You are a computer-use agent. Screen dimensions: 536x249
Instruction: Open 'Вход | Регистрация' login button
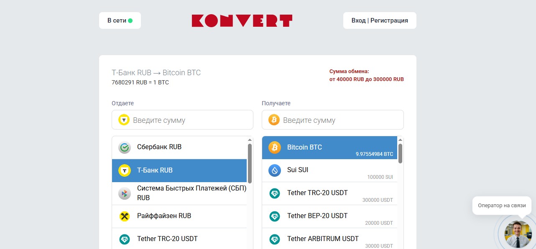(380, 20)
